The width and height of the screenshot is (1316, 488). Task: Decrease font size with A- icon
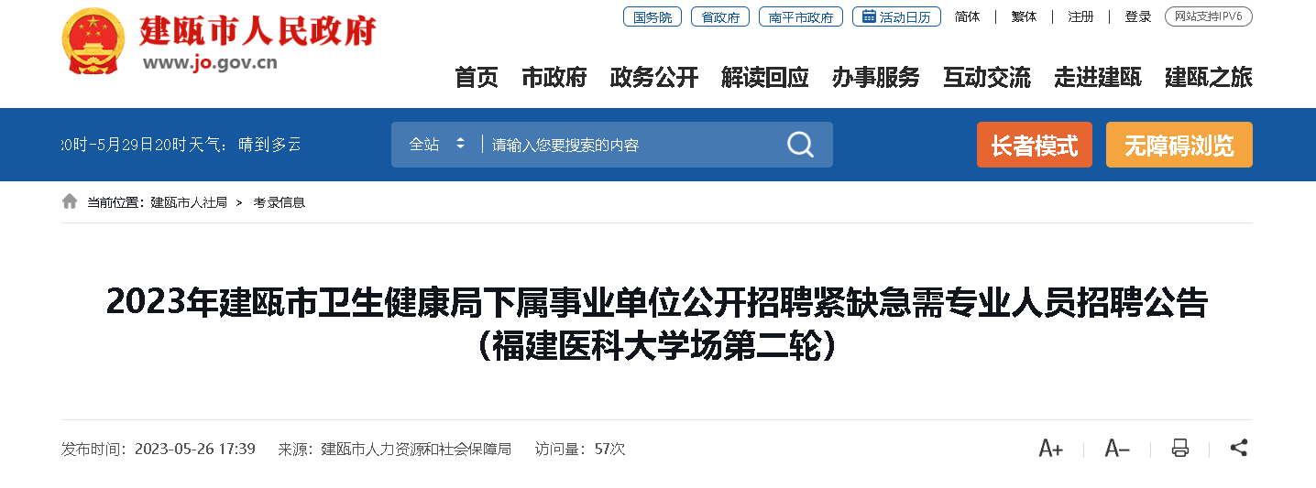tap(1117, 449)
